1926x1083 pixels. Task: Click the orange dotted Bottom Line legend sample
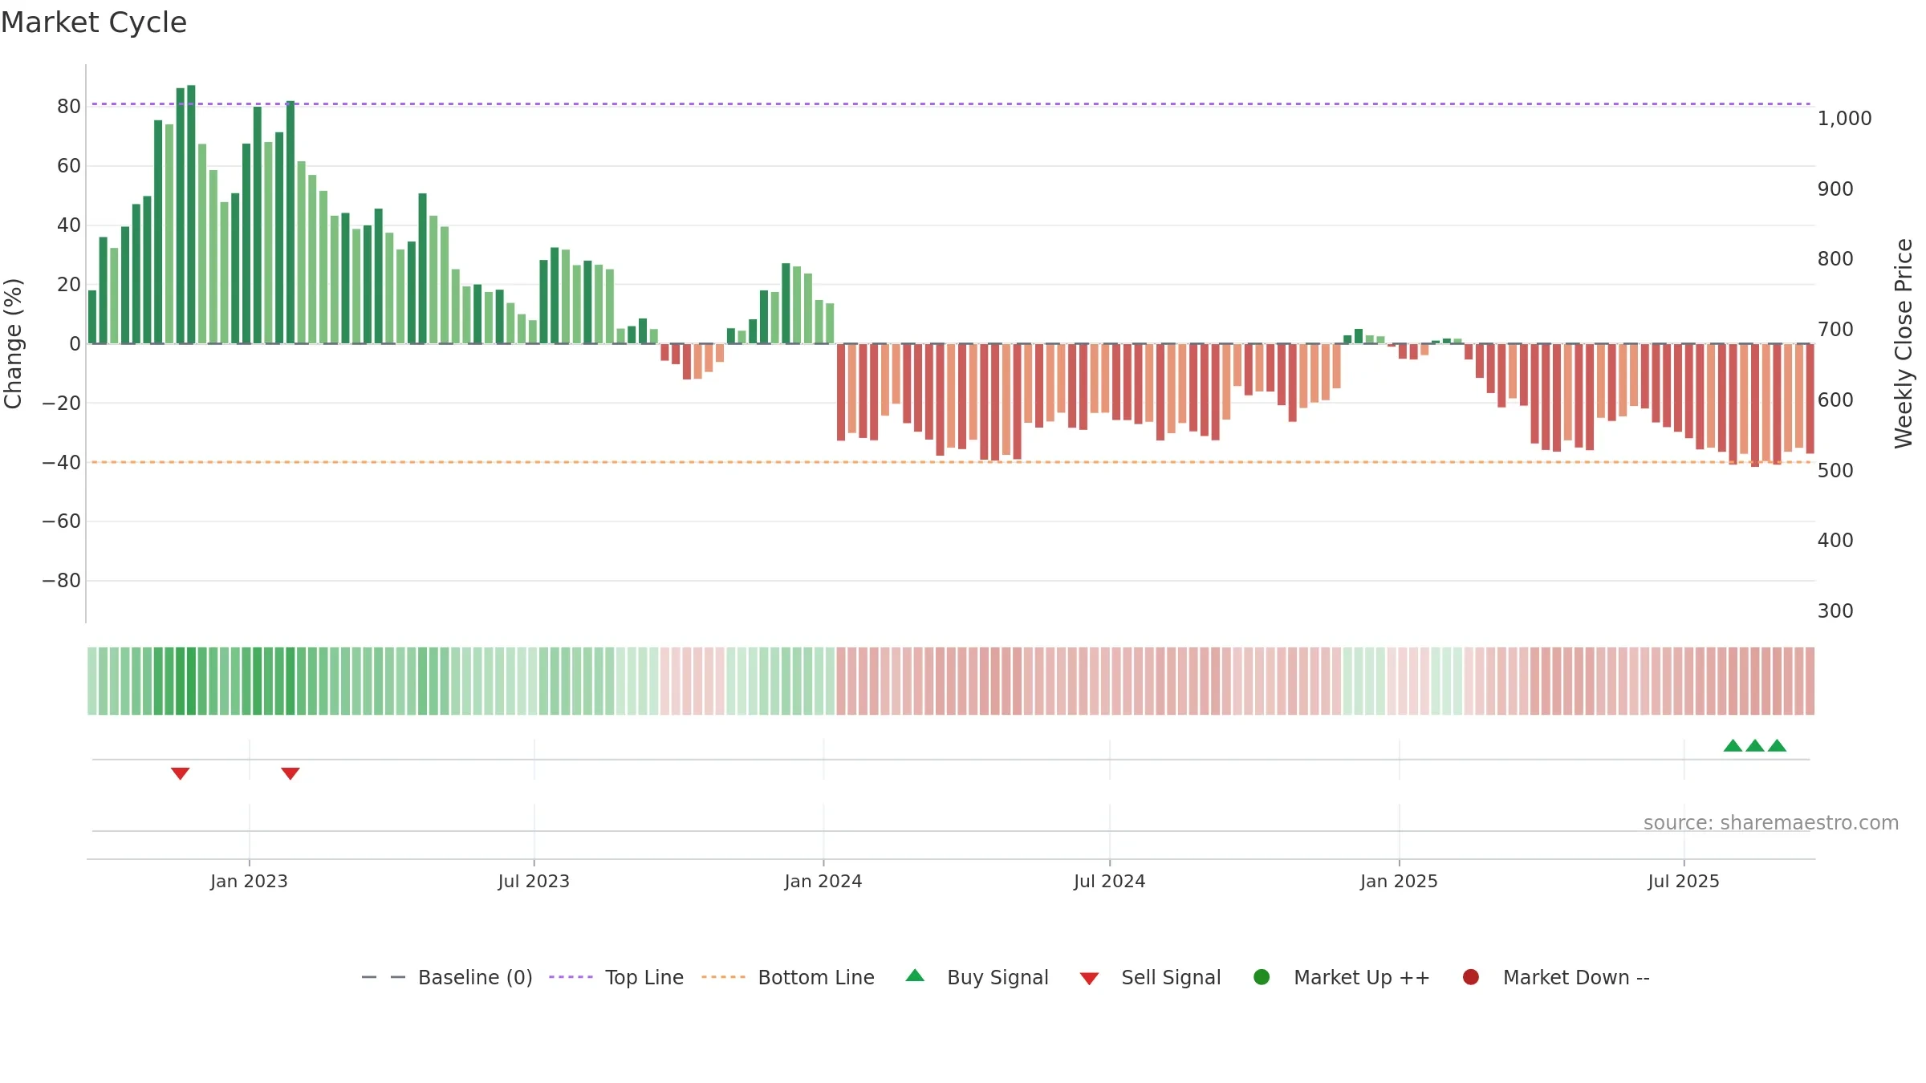(723, 977)
